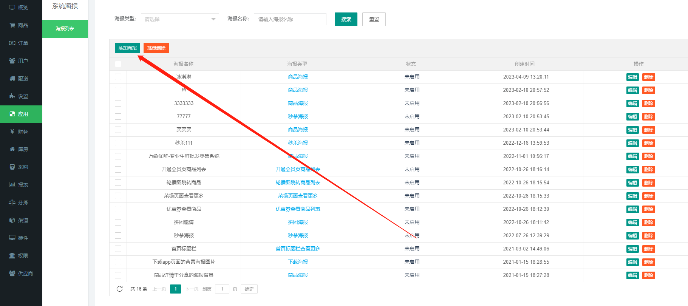Click the shopping cart icon for 商品
Image resolution: width=688 pixels, height=306 pixels.
(x=12, y=25)
